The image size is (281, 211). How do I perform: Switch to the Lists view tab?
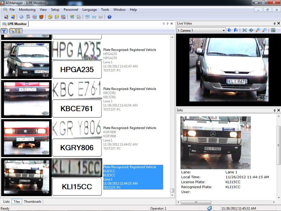6,202
